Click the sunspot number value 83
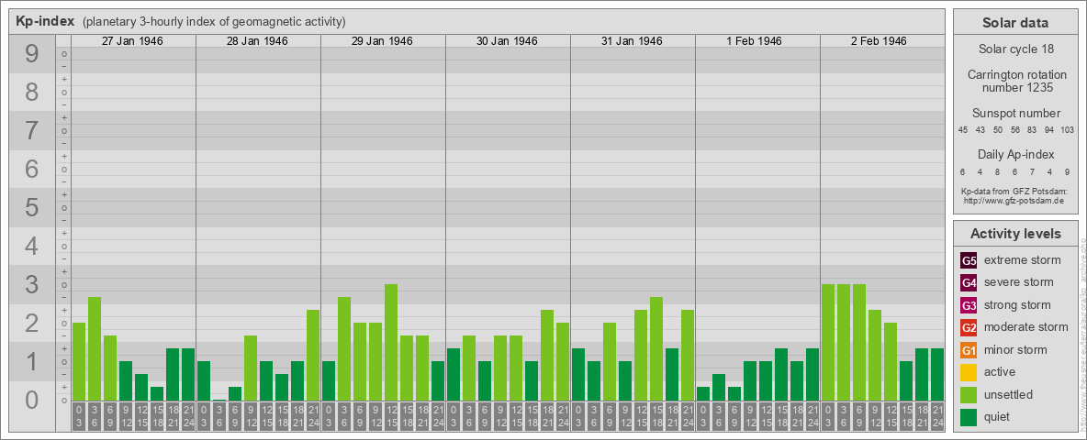 (1032, 130)
